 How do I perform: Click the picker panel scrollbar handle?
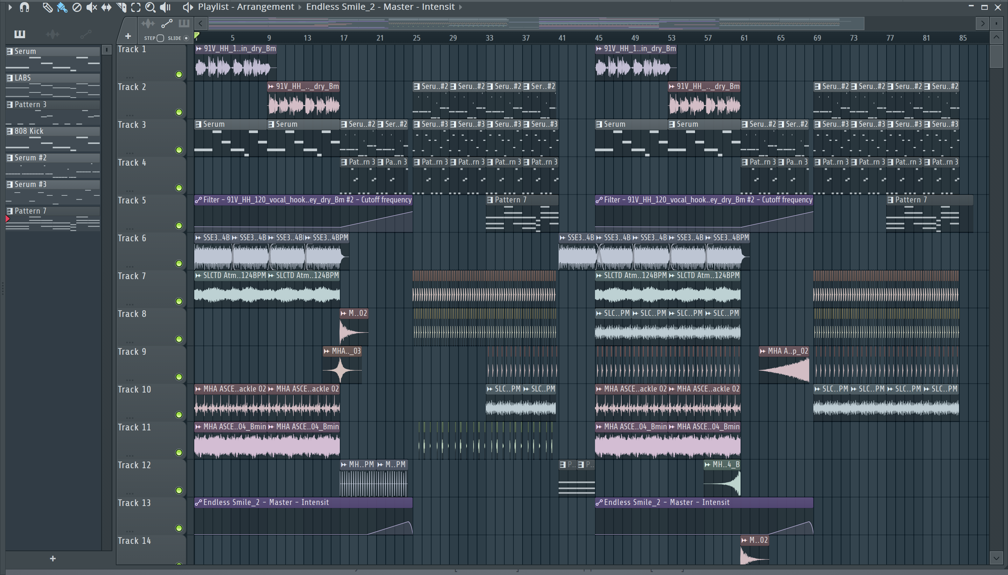pyautogui.click(x=106, y=50)
